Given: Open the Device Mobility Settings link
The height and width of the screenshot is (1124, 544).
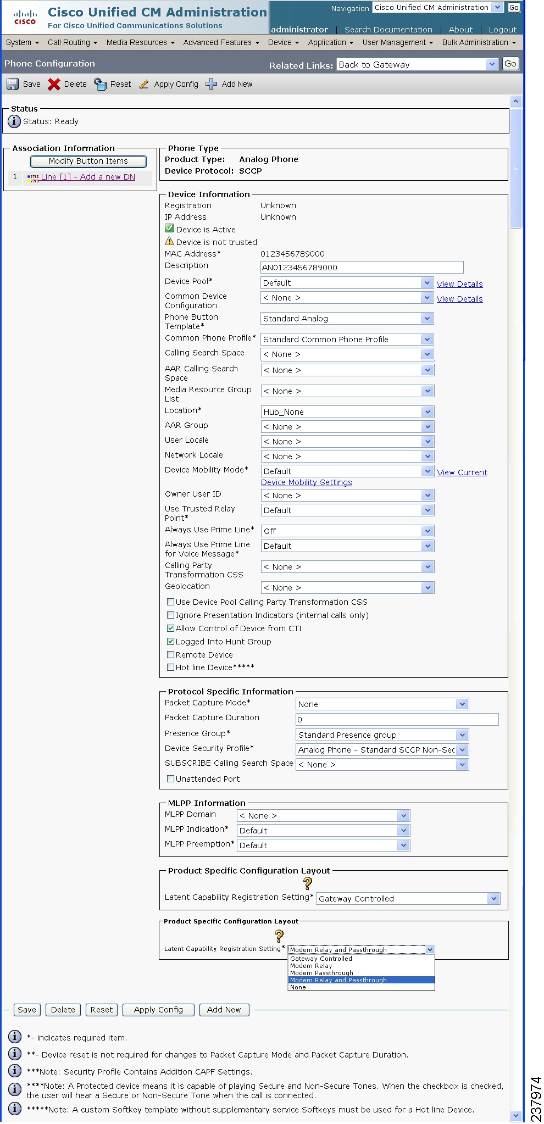Looking at the screenshot, I should [307, 482].
